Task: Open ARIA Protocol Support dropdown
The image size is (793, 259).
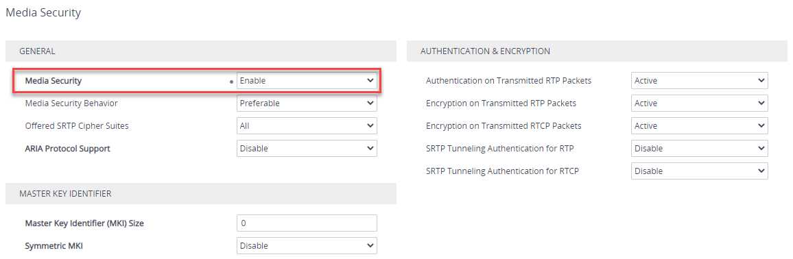Action: (307, 149)
